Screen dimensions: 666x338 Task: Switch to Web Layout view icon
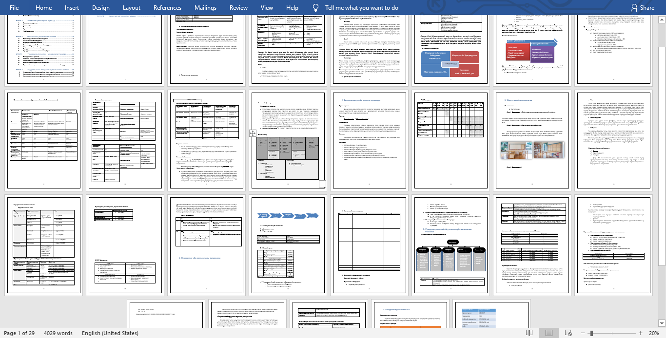(568, 333)
